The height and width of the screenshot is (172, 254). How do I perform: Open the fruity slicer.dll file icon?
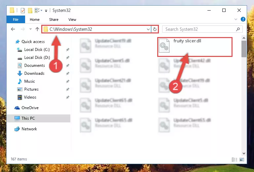164,46
